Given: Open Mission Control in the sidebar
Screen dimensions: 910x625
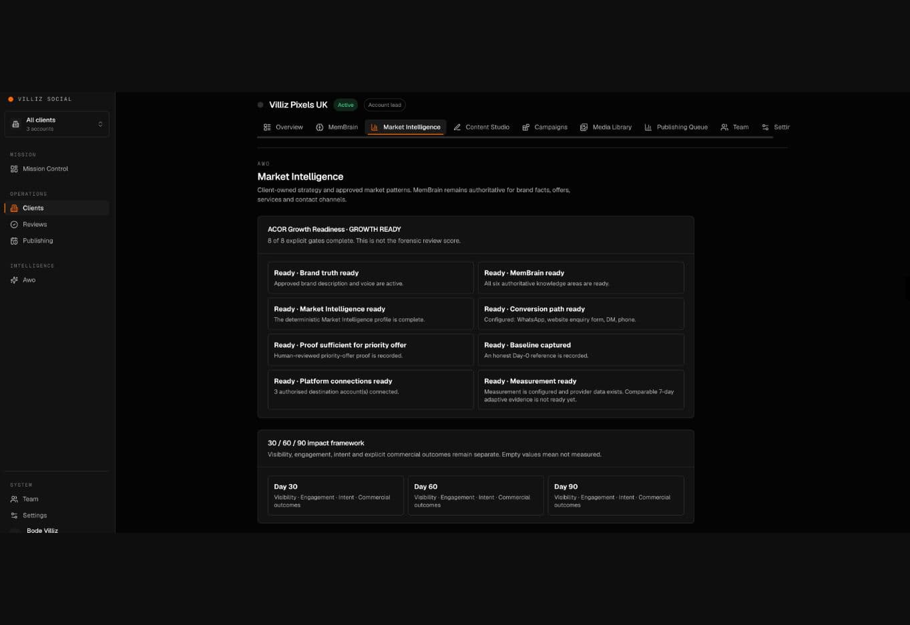Looking at the screenshot, I should pyautogui.click(x=57, y=169).
